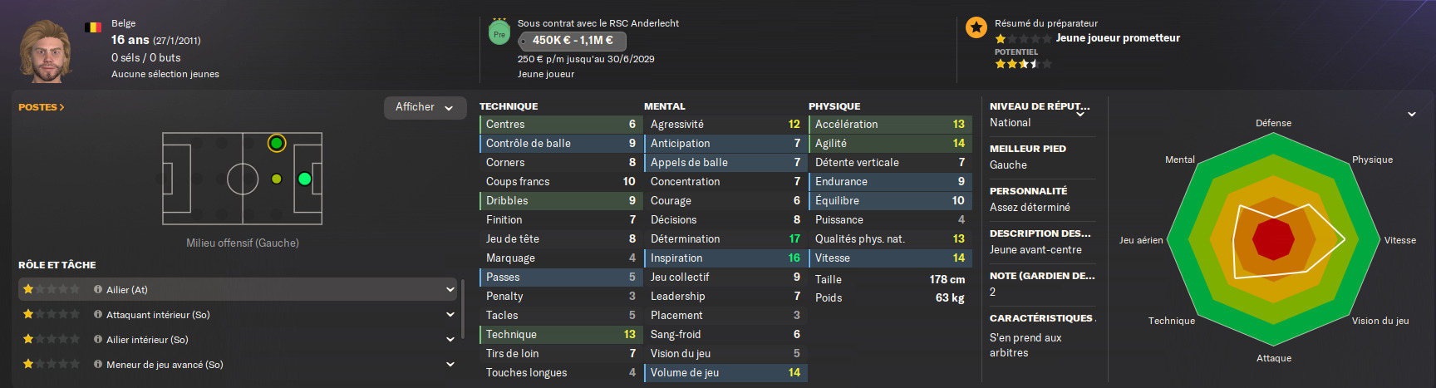This screenshot has width=1436, height=388.
Task: Select the central attacking midfielder position dot
Action: coord(277,179)
